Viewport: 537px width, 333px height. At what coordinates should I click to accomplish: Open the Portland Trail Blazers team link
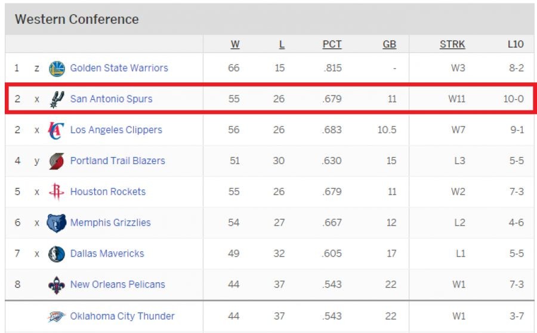118,161
